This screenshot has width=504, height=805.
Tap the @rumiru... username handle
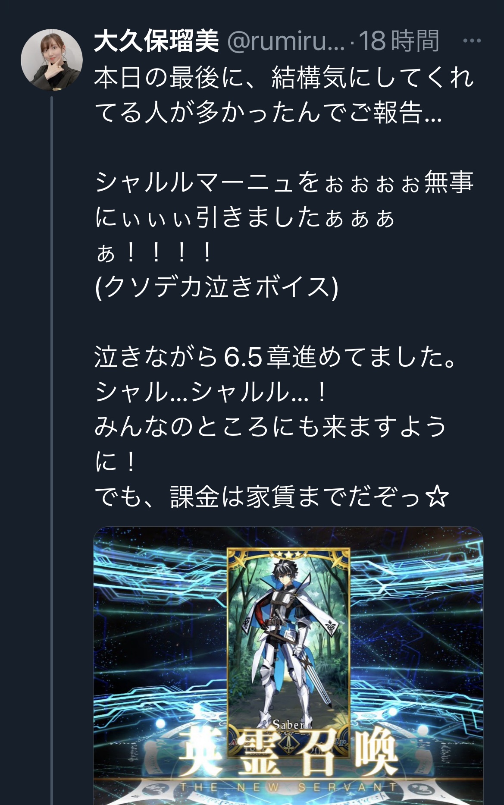pyautogui.click(x=286, y=42)
